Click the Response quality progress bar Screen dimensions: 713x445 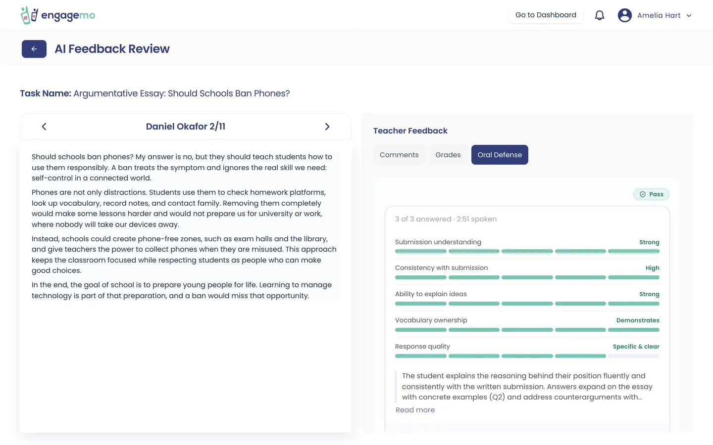[x=527, y=356]
